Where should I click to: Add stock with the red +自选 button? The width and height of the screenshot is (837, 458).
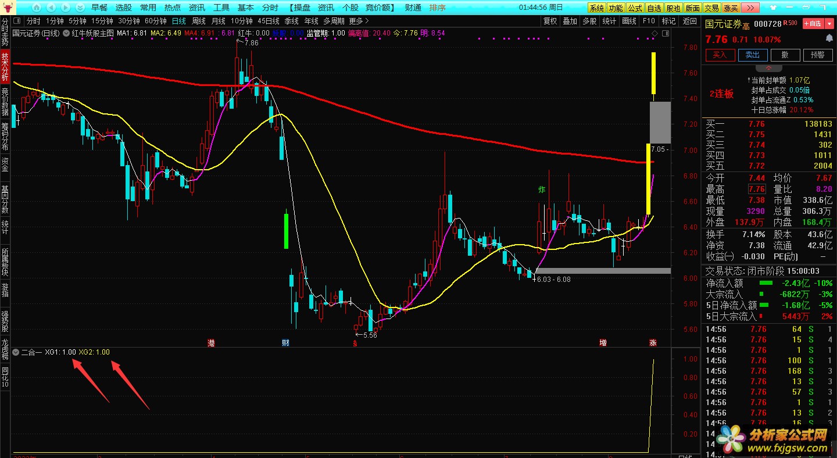tap(813, 23)
